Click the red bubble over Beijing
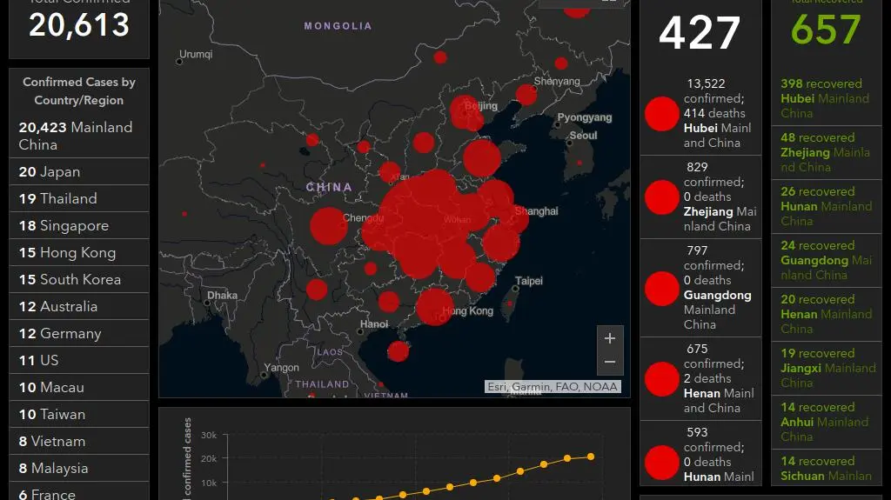This screenshot has height=500, width=891. pos(465,111)
